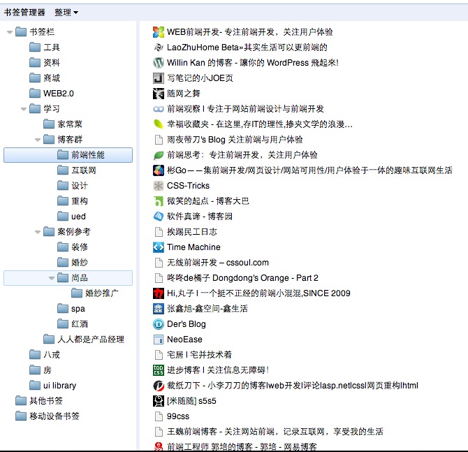Select the 房 folder
468x452 pixels.
click(41, 370)
